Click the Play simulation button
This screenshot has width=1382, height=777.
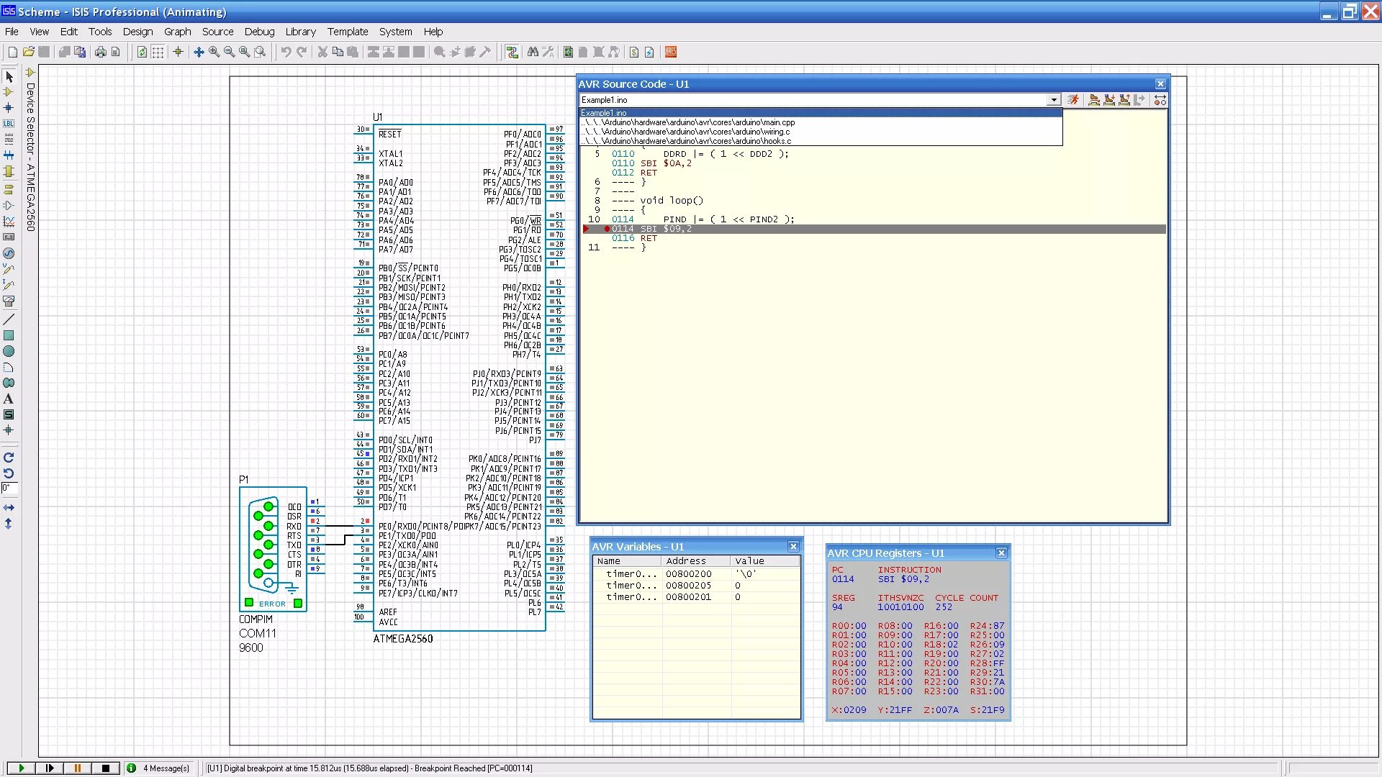point(21,768)
